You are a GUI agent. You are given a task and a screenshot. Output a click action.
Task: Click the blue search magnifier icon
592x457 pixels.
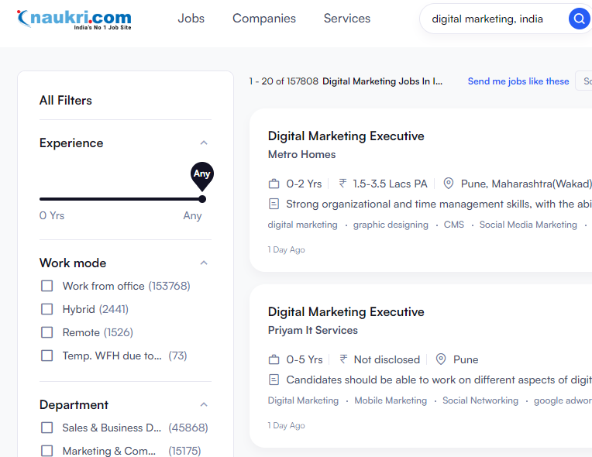[x=579, y=19]
